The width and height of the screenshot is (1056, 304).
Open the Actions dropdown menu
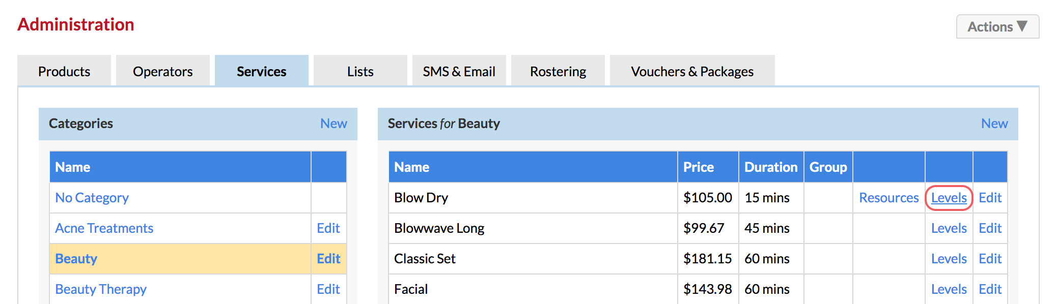point(997,26)
